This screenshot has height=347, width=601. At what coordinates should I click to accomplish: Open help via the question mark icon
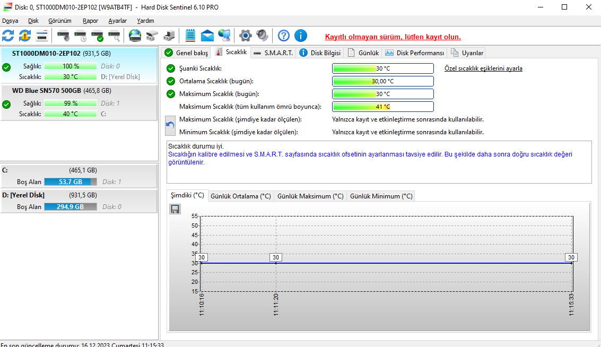point(284,36)
